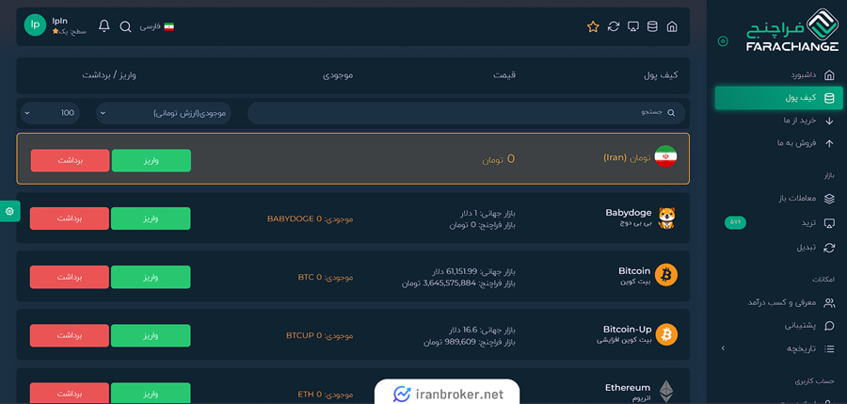The image size is (847, 404).
Task: Toggle sidebar collapse circle icon near logo
Action: pyautogui.click(x=723, y=41)
